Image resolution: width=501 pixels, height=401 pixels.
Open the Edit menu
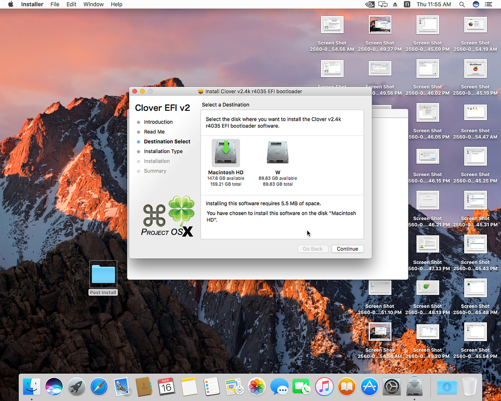pyautogui.click(x=71, y=4)
